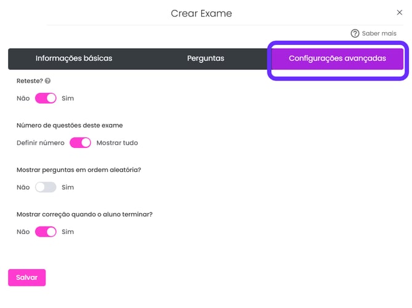The image size is (412, 308).
Task: Click Sim label under random order question
Action: tap(68, 187)
